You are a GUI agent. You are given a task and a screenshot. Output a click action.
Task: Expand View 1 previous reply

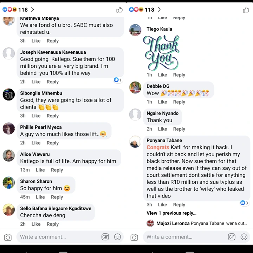click(x=171, y=213)
